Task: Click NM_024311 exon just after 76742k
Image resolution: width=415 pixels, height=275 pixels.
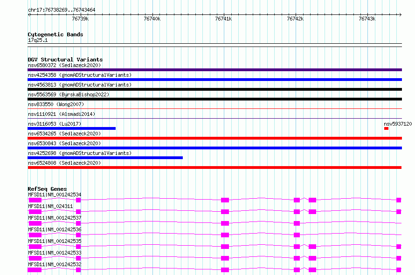Action: pos(312,212)
